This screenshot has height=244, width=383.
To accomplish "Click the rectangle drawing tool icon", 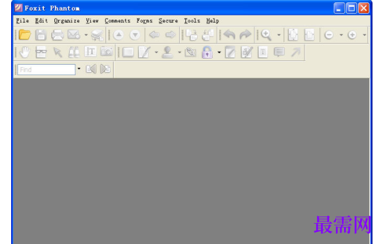I will click(128, 52).
